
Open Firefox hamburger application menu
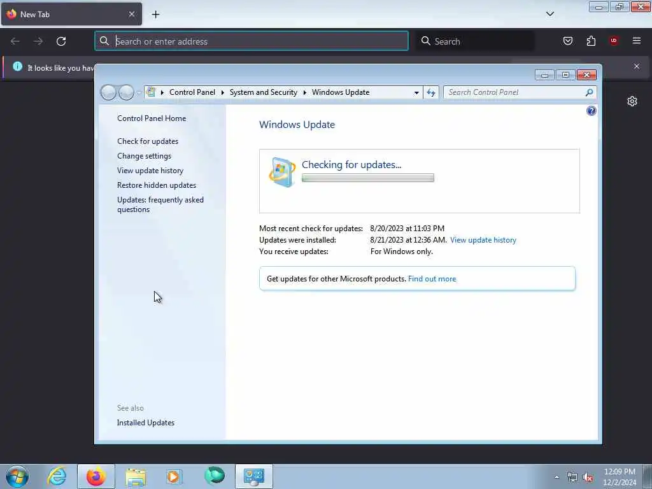[636, 41]
